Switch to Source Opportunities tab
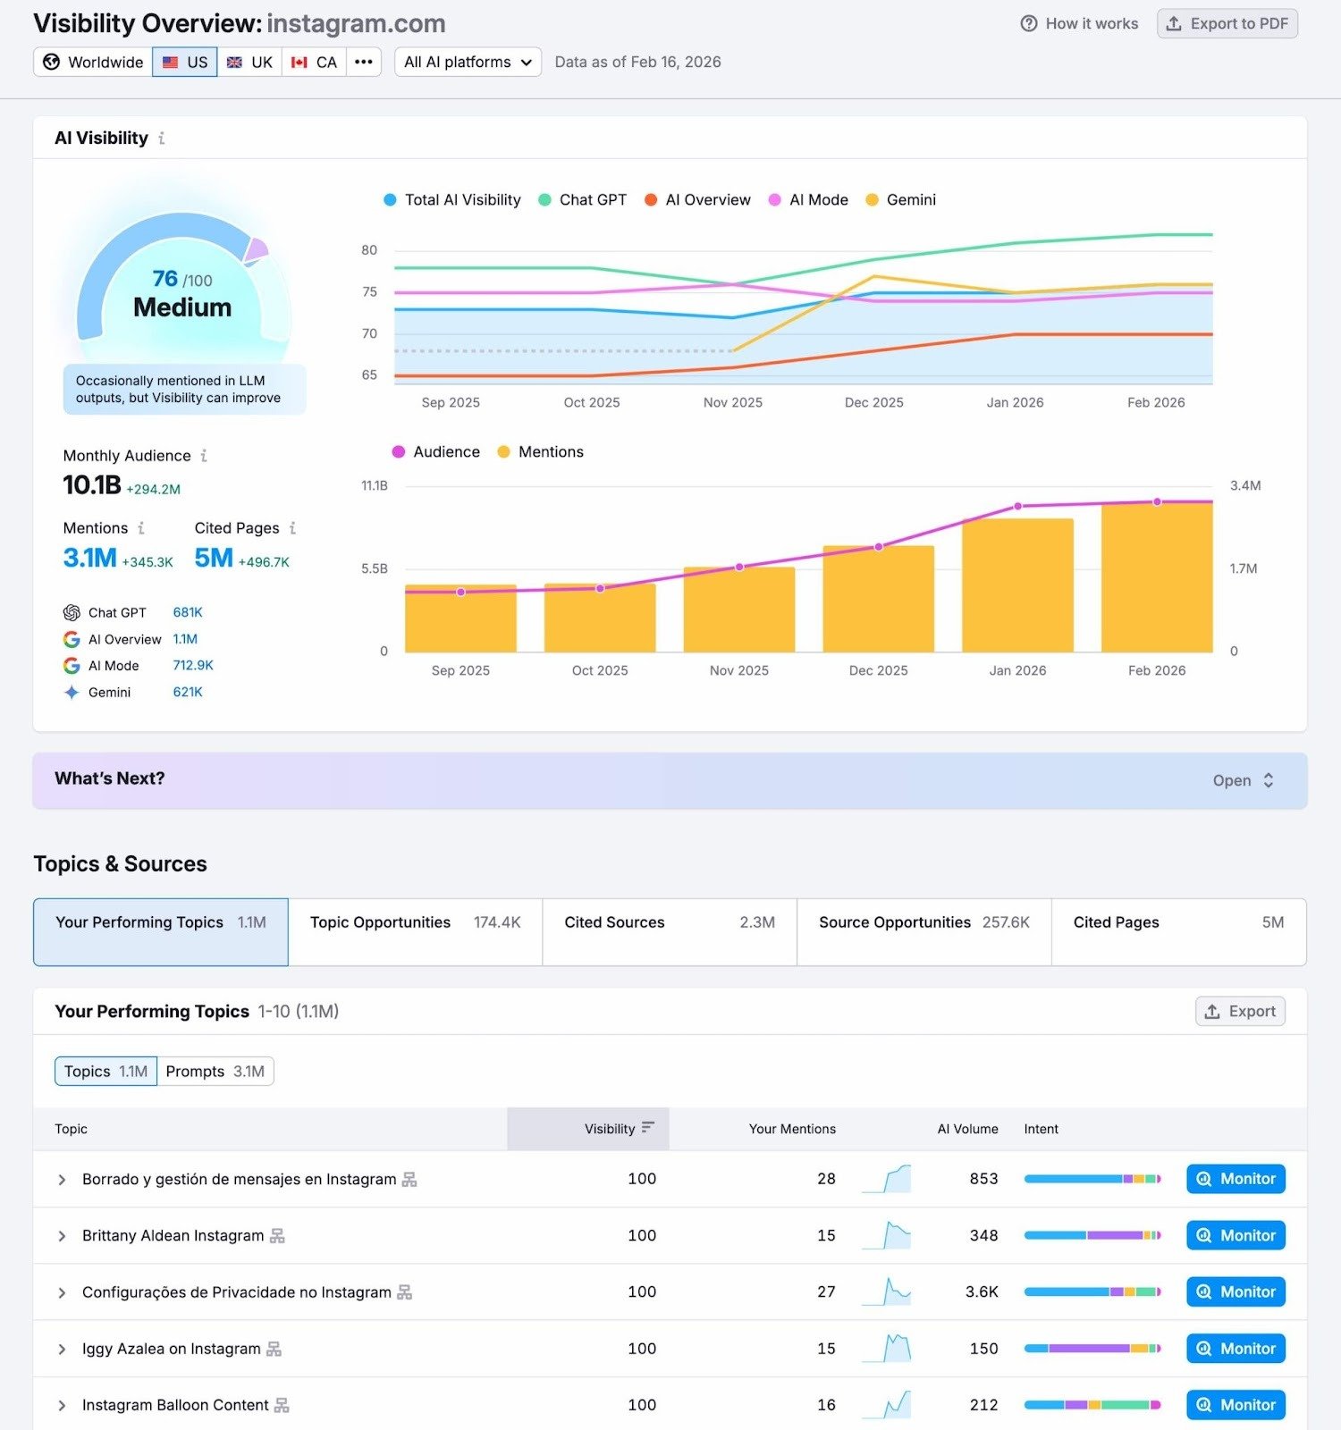Image resolution: width=1341 pixels, height=1430 pixels. (x=924, y=932)
